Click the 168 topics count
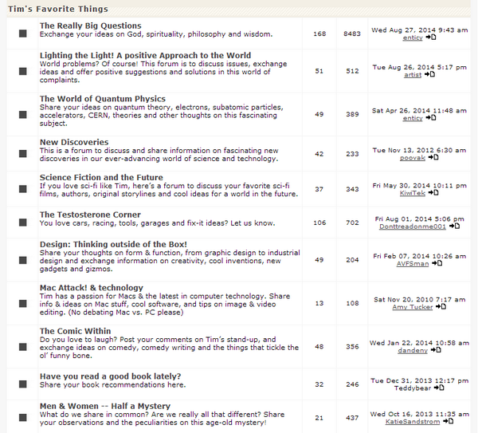 [319, 33]
